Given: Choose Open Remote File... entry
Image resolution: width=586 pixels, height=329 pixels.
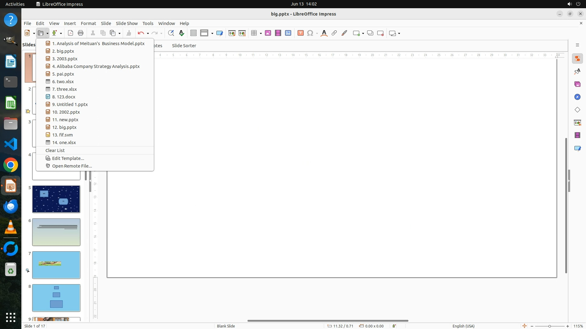Looking at the screenshot, I should (72, 166).
